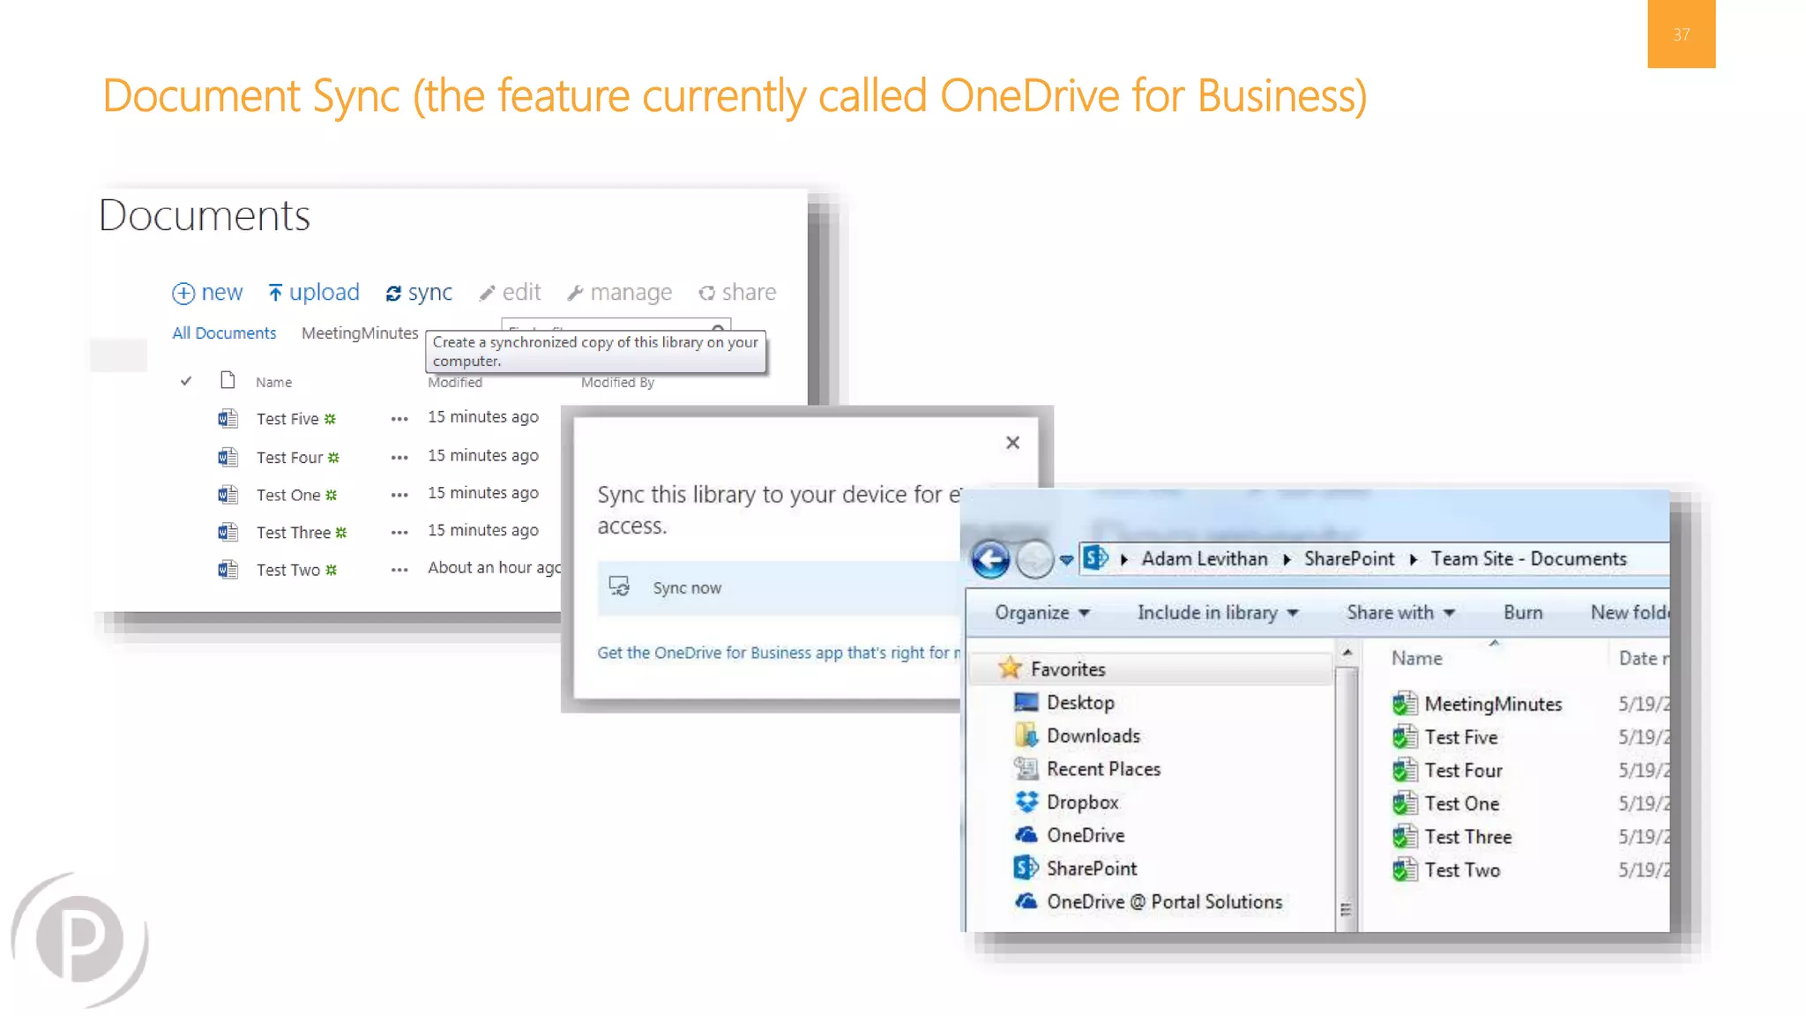The width and height of the screenshot is (1806, 1016).
Task: Click New folder in Explorer toolbar
Action: coord(1630,612)
